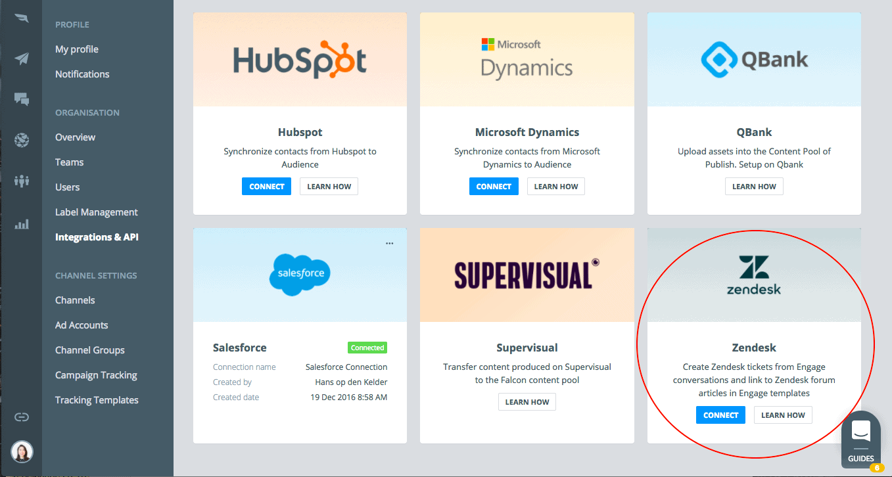Screen dimensions: 892x477
Task: Open Tracking Templates settings
Action: (97, 400)
